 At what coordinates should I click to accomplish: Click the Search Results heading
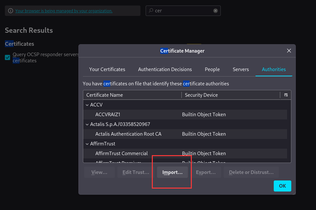coord(29,30)
